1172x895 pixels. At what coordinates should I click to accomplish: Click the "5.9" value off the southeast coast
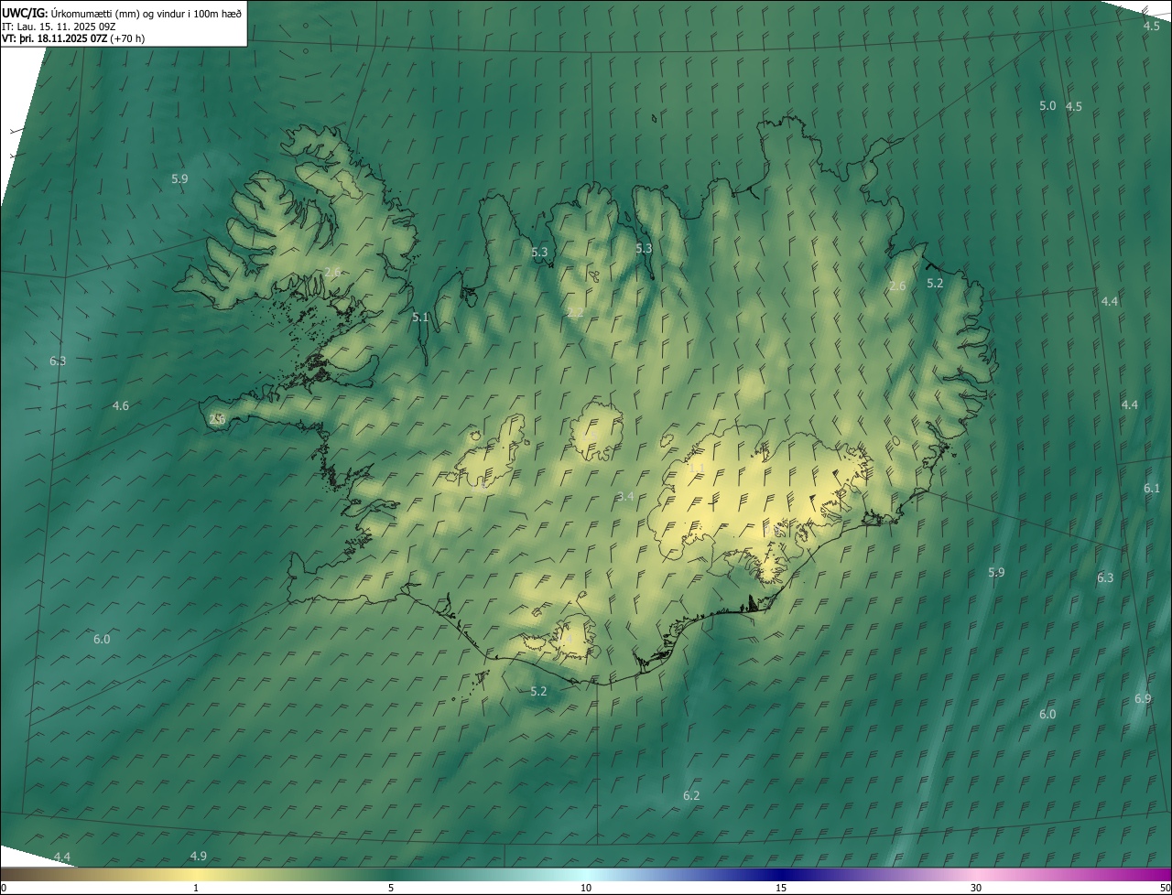click(996, 572)
